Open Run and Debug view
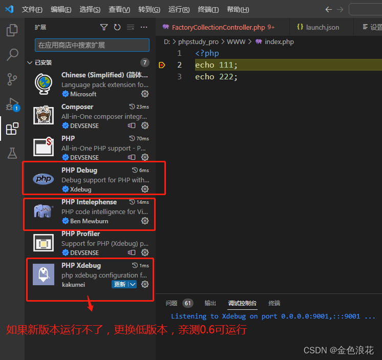 pos(12,104)
